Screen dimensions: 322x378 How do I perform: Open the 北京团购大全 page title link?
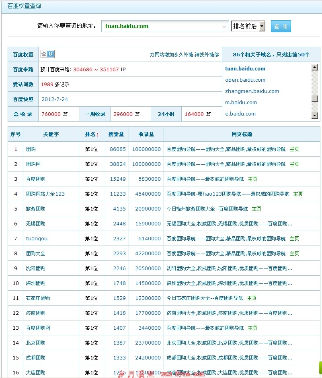[x=230, y=343]
